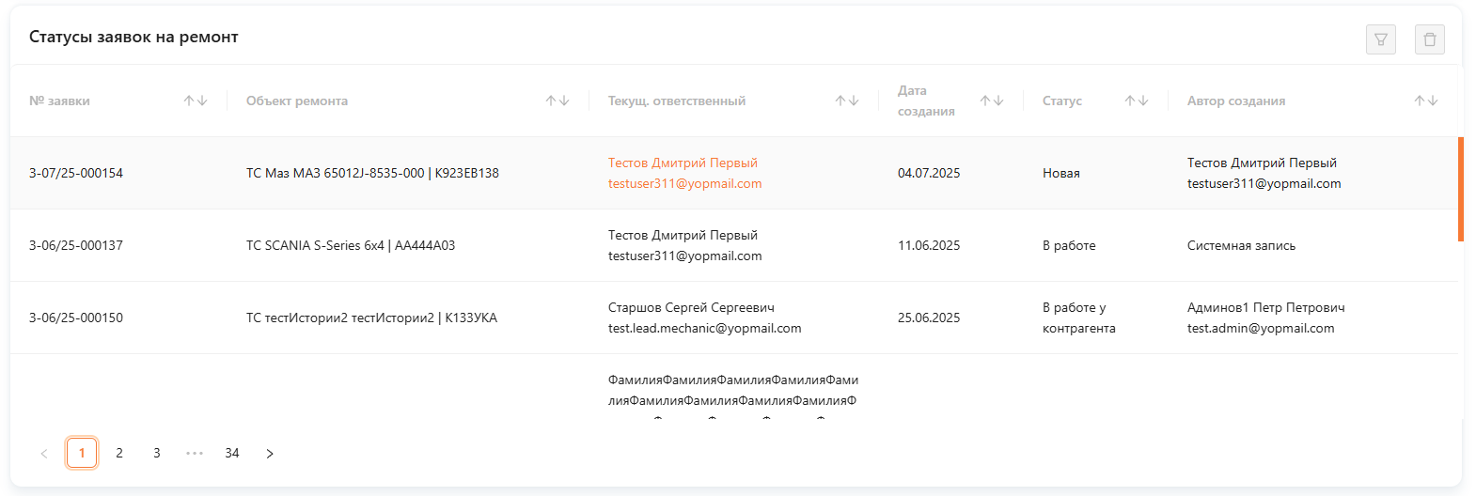
Task: Expand pagination ellipsis to jump pages
Action: click(x=195, y=454)
